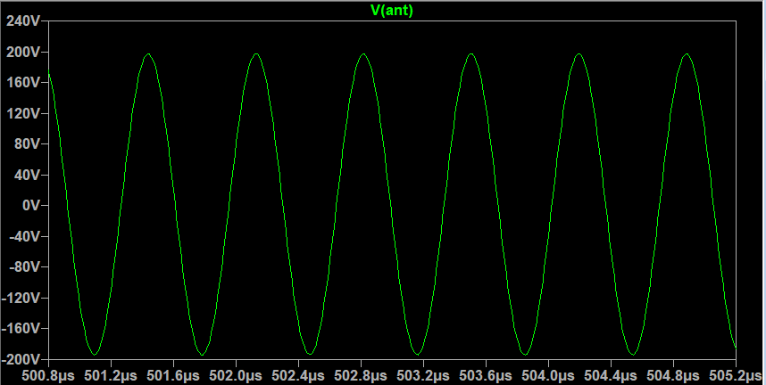Click the V(ant) trace label
The width and height of the screenshot is (766, 385).
click(x=392, y=10)
